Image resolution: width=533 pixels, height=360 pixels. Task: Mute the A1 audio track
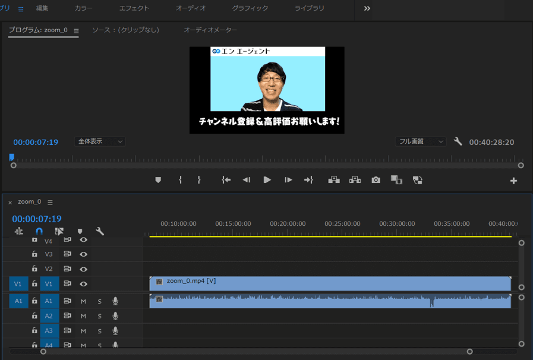tap(83, 301)
